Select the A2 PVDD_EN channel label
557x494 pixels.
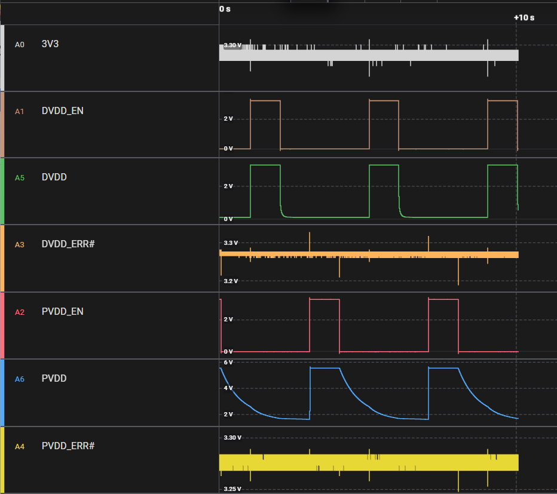pyautogui.click(x=63, y=311)
